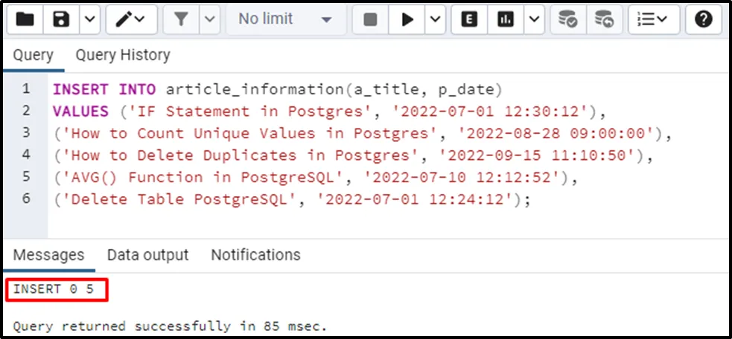The width and height of the screenshot is (732, 339).
Task: Run the query with Execute button
Action: pos(407,20)
